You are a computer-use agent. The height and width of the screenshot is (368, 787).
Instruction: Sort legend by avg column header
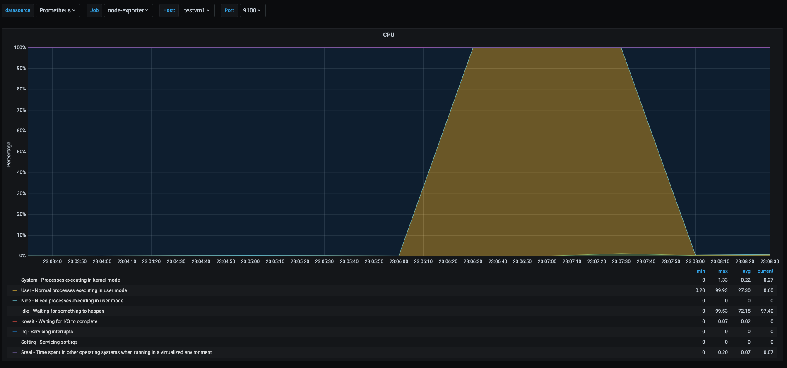coord(746,271)
